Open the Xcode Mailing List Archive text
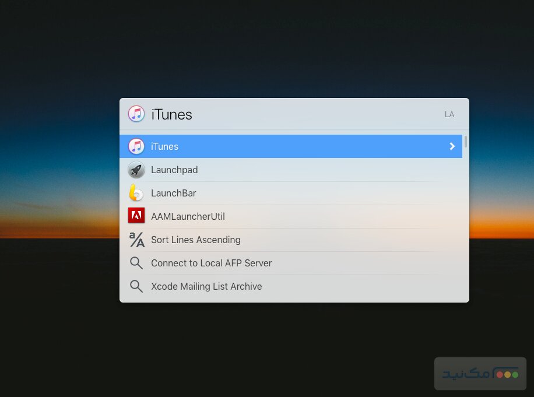This screenshot has height=397, width=534. tap(206, 287)
